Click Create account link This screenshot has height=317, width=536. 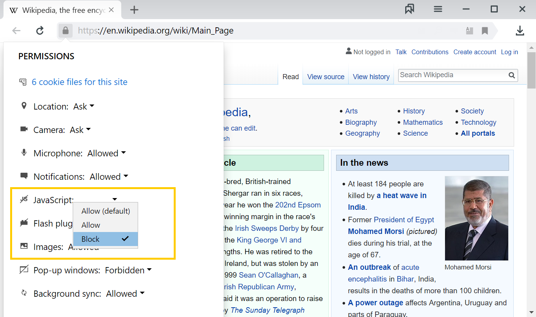[x=475, y=52]
